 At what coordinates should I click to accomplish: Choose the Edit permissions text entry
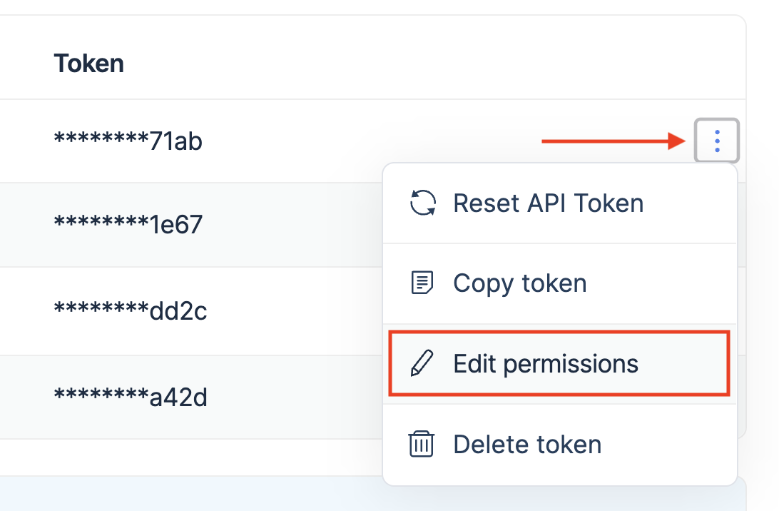546,364
